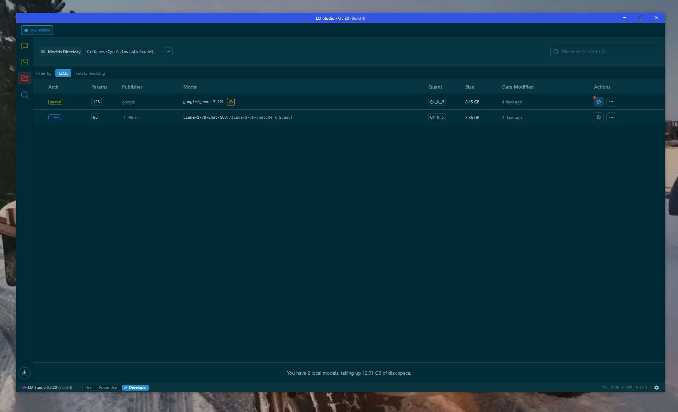Click the local models disk space summary

click(x=349, y=373)
